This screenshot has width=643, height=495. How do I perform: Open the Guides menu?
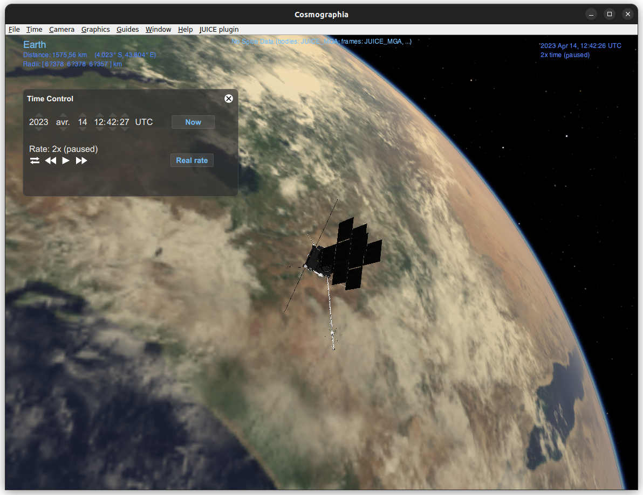click(127, 30)
